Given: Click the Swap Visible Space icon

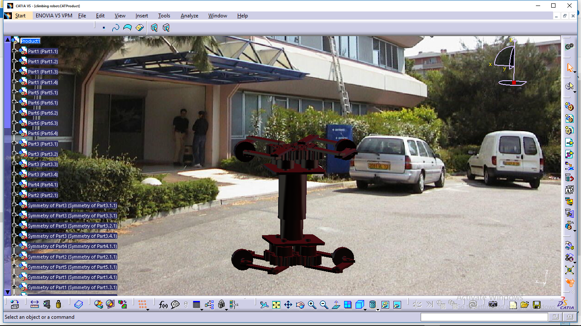Looking at the screenshot, I should click(x=397, y=304).
